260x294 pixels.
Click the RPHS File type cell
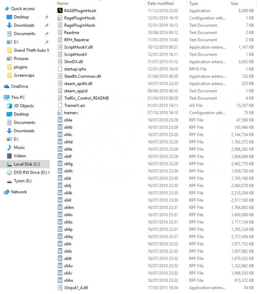tap(198, 69)
